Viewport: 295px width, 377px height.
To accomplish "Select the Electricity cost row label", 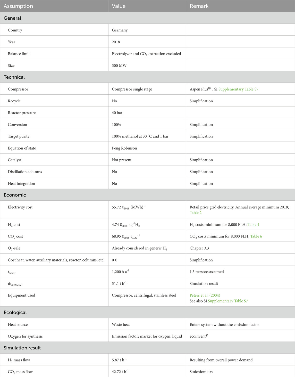I will pyautogui.click(x=20, y=207).
